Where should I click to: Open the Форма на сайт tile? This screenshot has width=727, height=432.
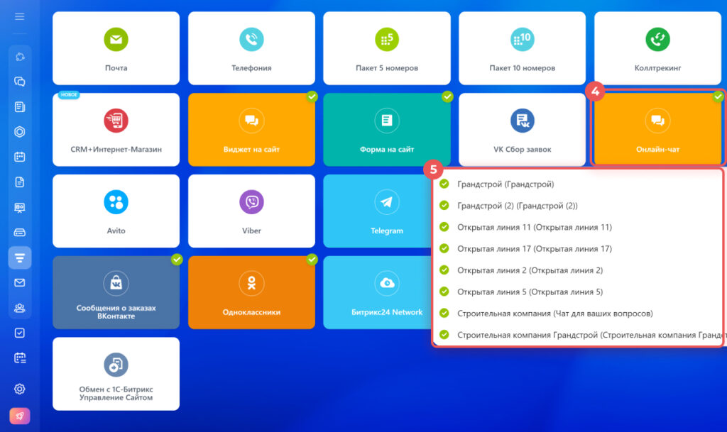pos(386,129)
